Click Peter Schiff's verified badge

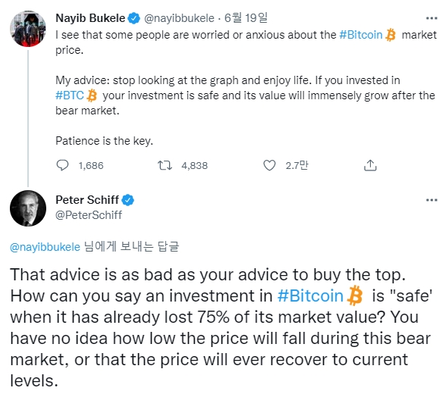coord(128,200)
